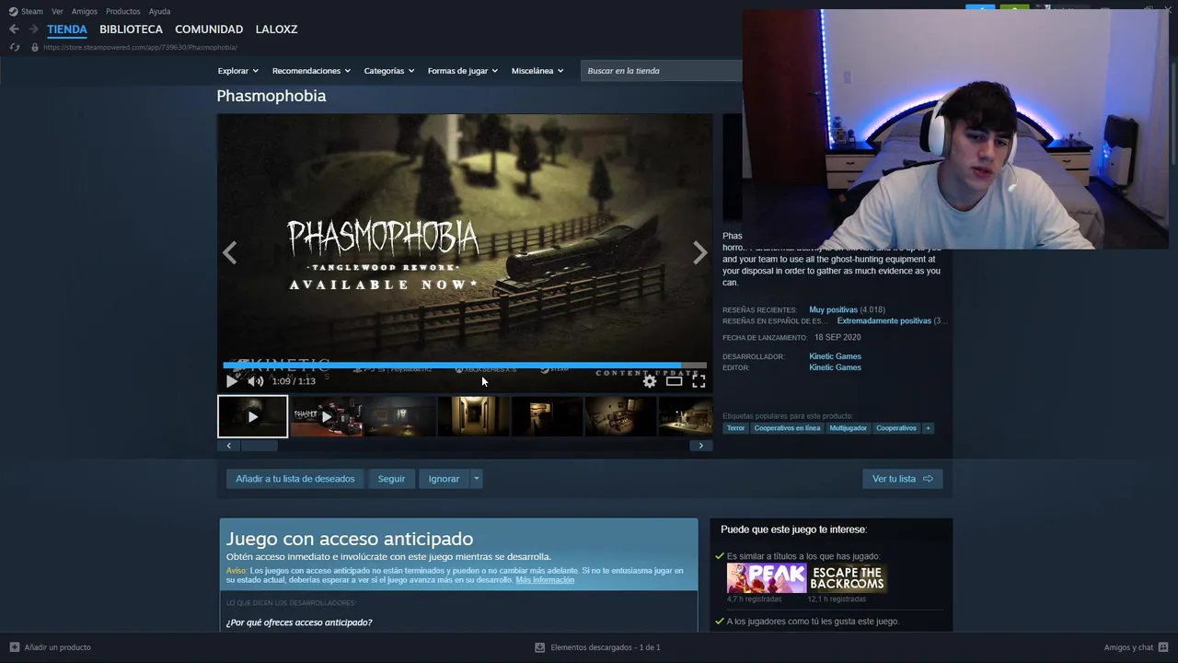1178x663 pixels.
Task: Switch to the COMUNIDAD tab
Action: pos(209,29)
